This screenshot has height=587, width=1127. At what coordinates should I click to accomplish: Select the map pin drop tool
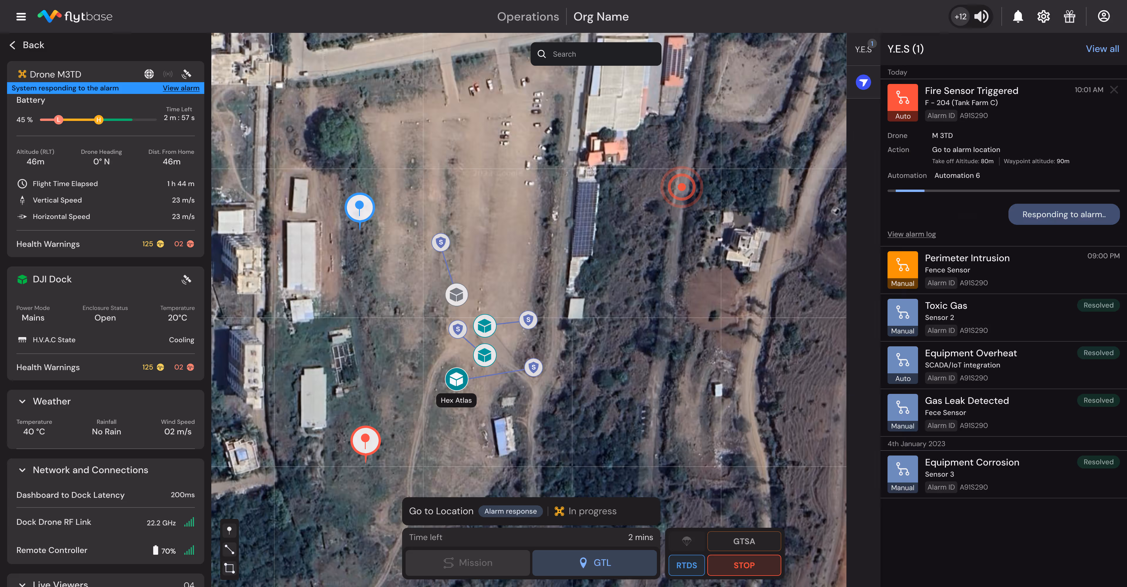pyautogui.click(x=229, y=530)
